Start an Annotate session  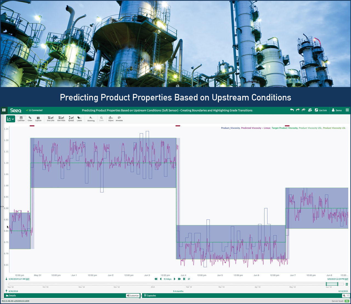(x=119, y=119)
